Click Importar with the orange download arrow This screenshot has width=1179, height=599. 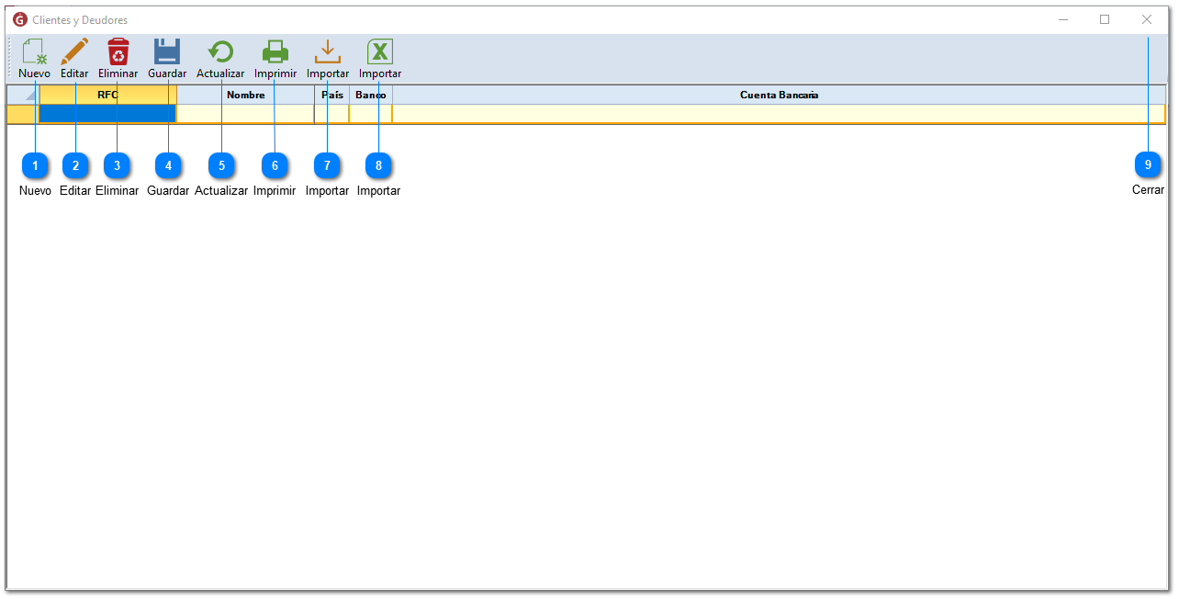click(x=328, y=58)
